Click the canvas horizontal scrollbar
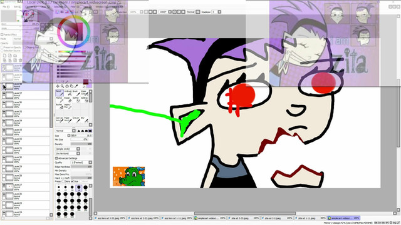The width and height of the screenshot is (401, 225). coord(245,213)
